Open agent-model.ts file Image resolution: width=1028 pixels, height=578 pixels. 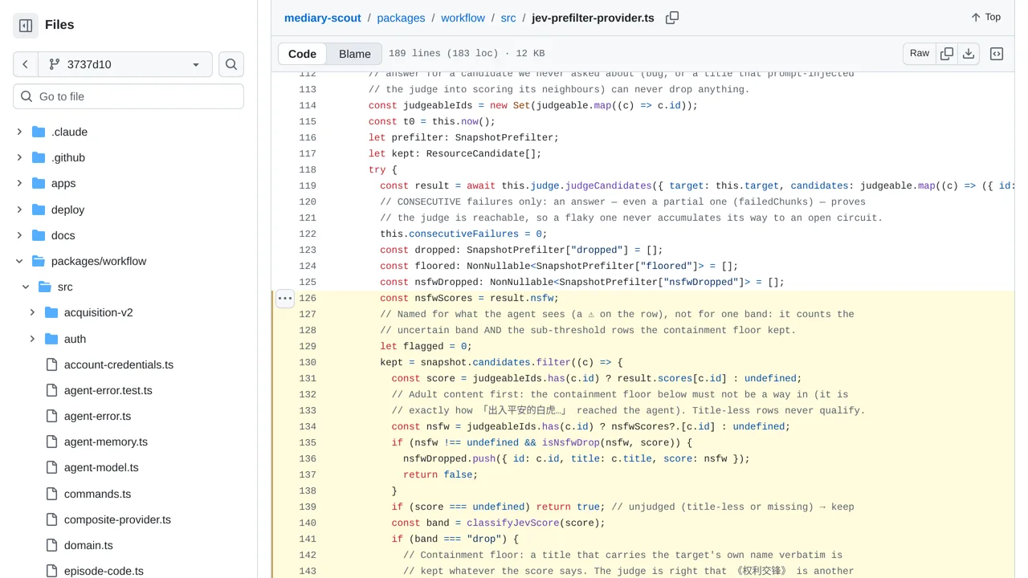(101, 467)
